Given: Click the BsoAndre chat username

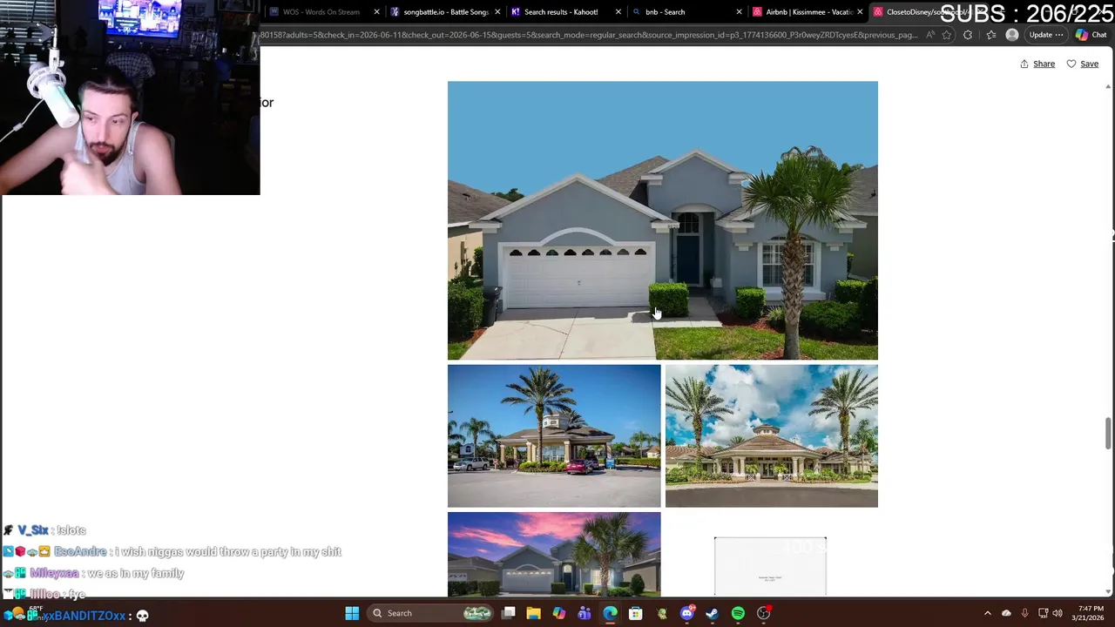Looking at the screenshot, I should tap(80, 551).
